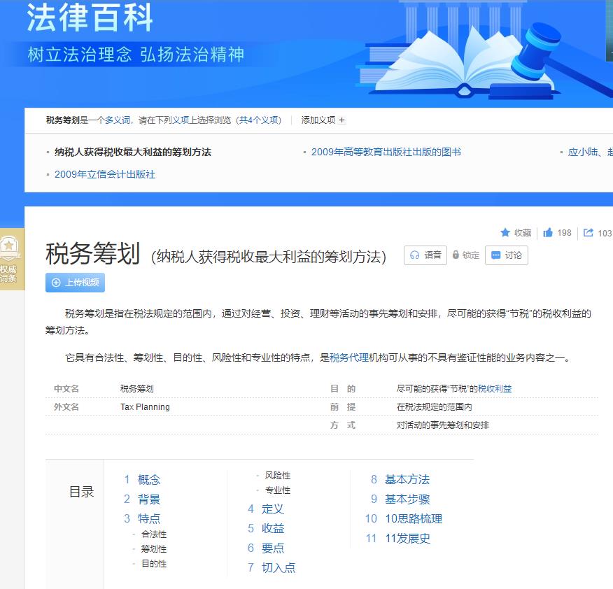Jump to subsection 合法性
Viewport: 613px width, 589px height.
(154, 534)
